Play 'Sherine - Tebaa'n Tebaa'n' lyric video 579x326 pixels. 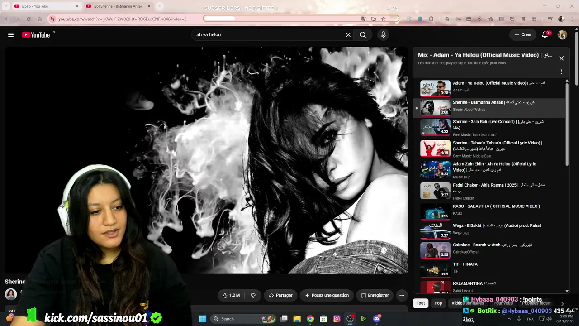489,149
